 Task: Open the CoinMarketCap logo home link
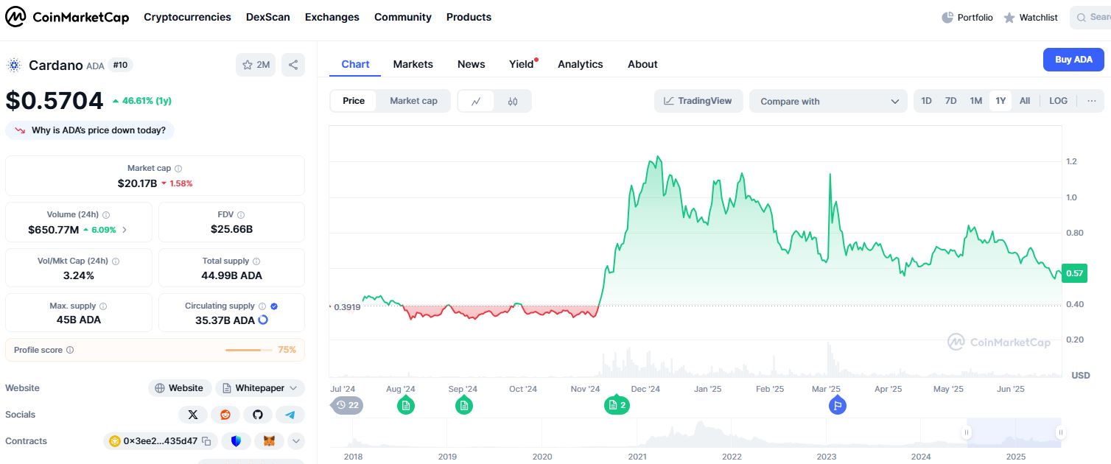[x=67, y=17]
